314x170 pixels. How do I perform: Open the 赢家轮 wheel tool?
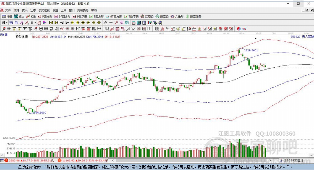point(162,17)
